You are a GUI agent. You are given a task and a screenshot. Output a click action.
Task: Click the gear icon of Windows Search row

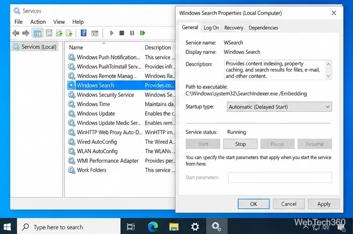pyautogui.click(x=71, y=85)
